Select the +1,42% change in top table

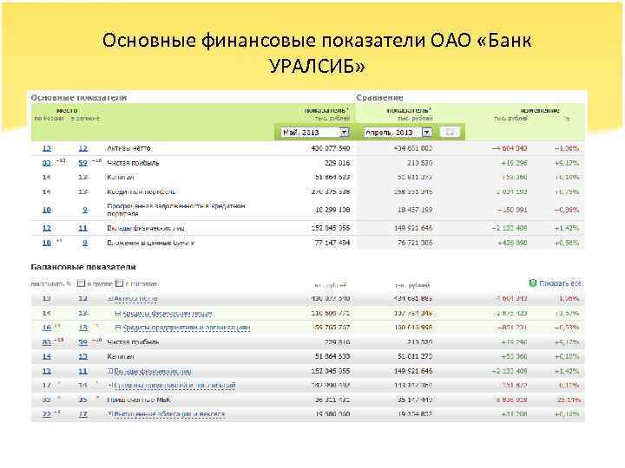click(566, 228)
